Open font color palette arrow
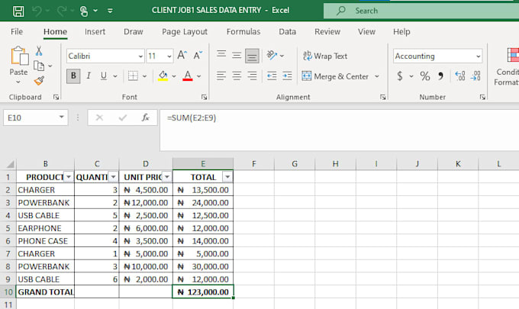Screen dimensions: 519x309 [199, 76]
